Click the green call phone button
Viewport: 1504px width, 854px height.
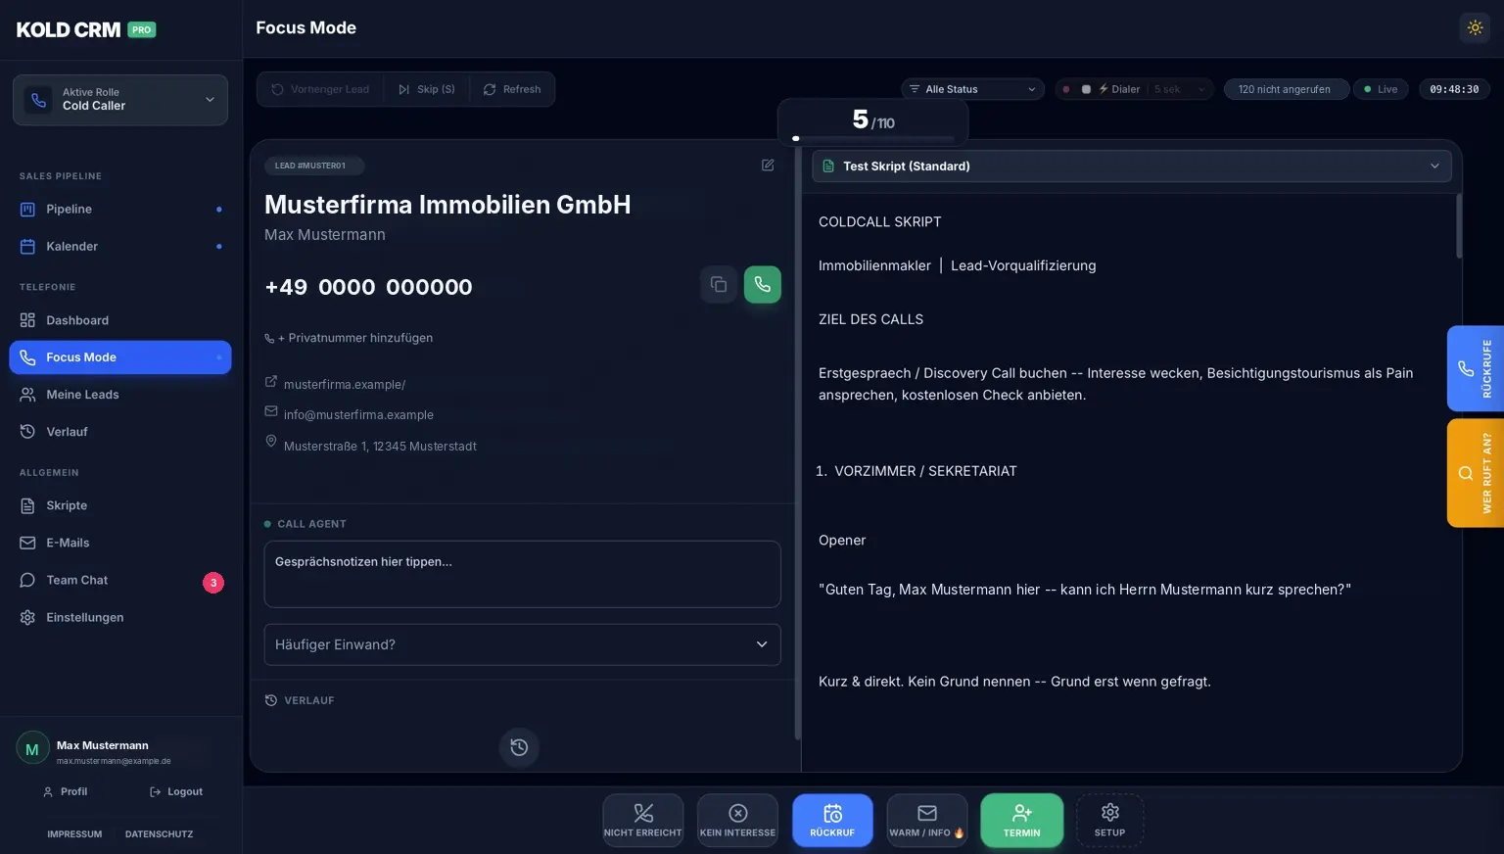click(x=763, y=285)
